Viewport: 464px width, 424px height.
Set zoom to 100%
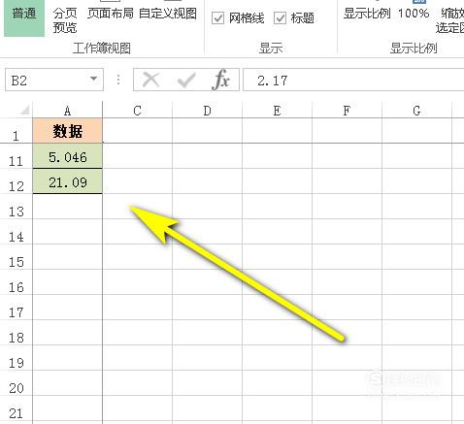click(414, 14)
